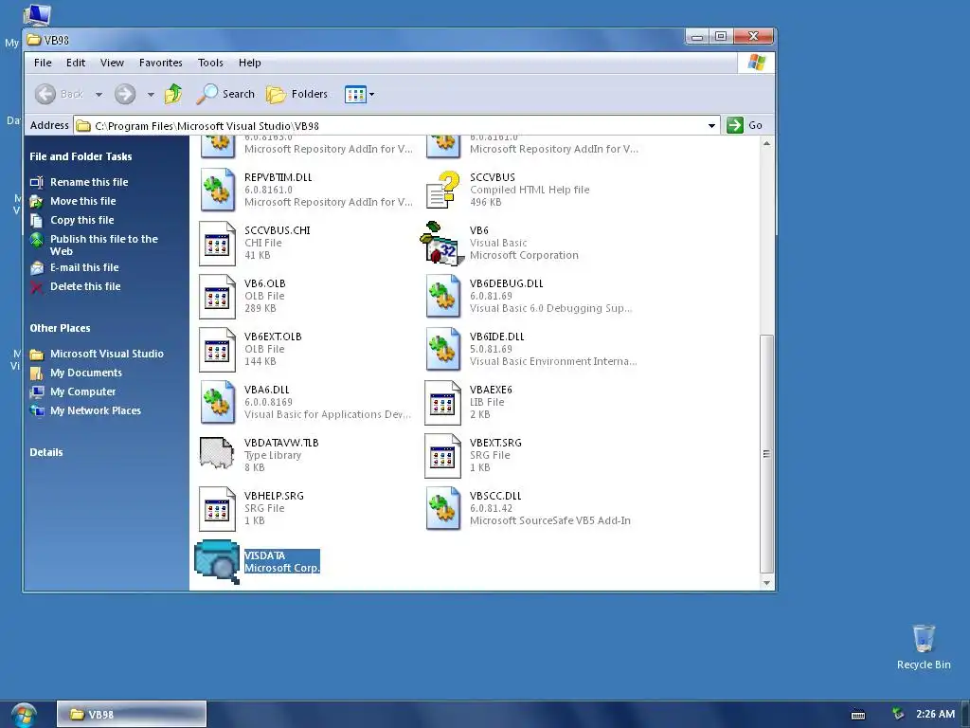Click the Windows flag logo in menu bar
This screenshot has width=970, height=728.
point(756,63)
